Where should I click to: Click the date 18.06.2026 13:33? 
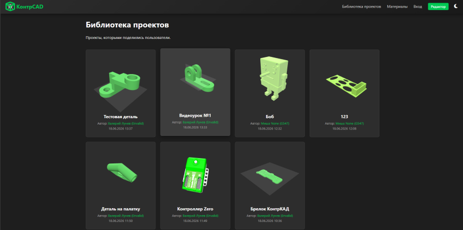coord(195,127)
